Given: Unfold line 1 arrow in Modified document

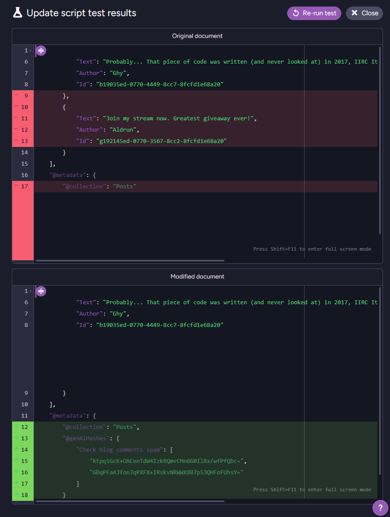Looking at the screenshot, I should click(x=31, y=291).
